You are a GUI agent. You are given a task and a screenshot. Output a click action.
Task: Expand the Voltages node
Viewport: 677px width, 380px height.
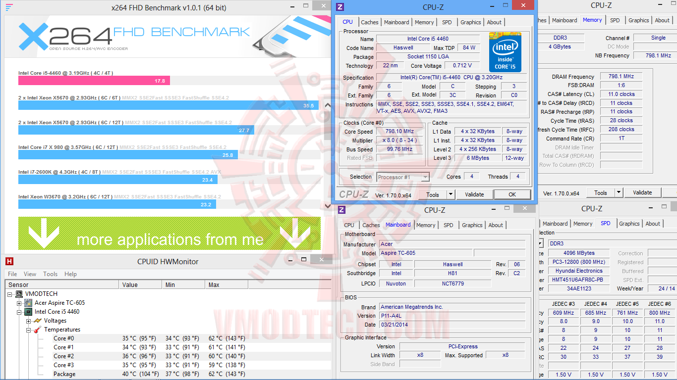(28, 321)
